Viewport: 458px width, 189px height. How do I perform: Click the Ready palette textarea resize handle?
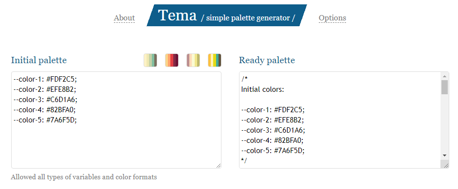446,166
